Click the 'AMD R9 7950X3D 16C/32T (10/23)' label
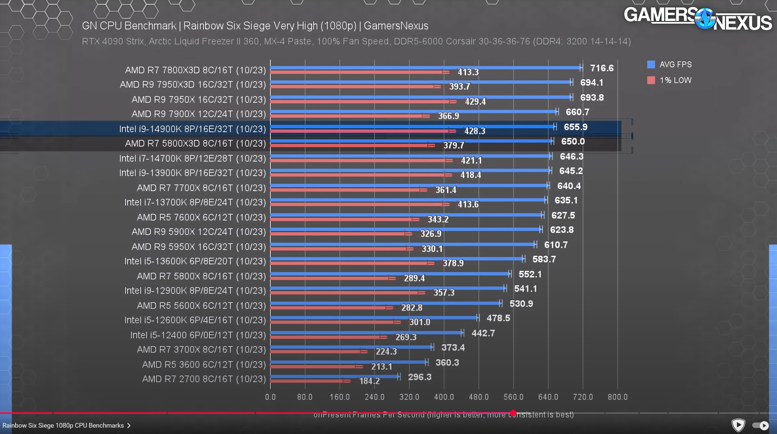 193,85
